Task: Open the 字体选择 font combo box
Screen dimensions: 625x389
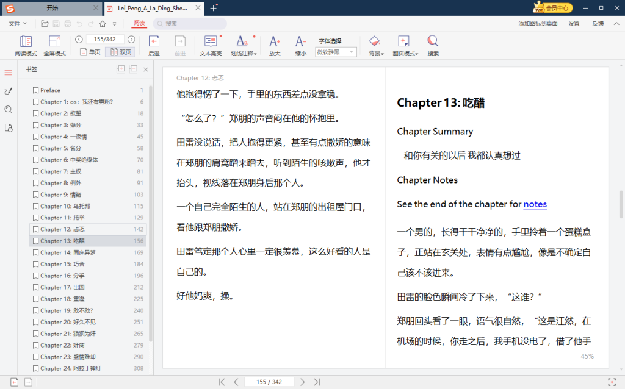Action: [336, 52]
